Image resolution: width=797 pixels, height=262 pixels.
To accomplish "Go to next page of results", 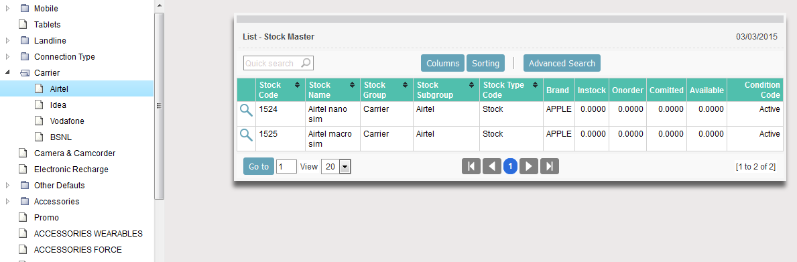I will pos(529,167).
